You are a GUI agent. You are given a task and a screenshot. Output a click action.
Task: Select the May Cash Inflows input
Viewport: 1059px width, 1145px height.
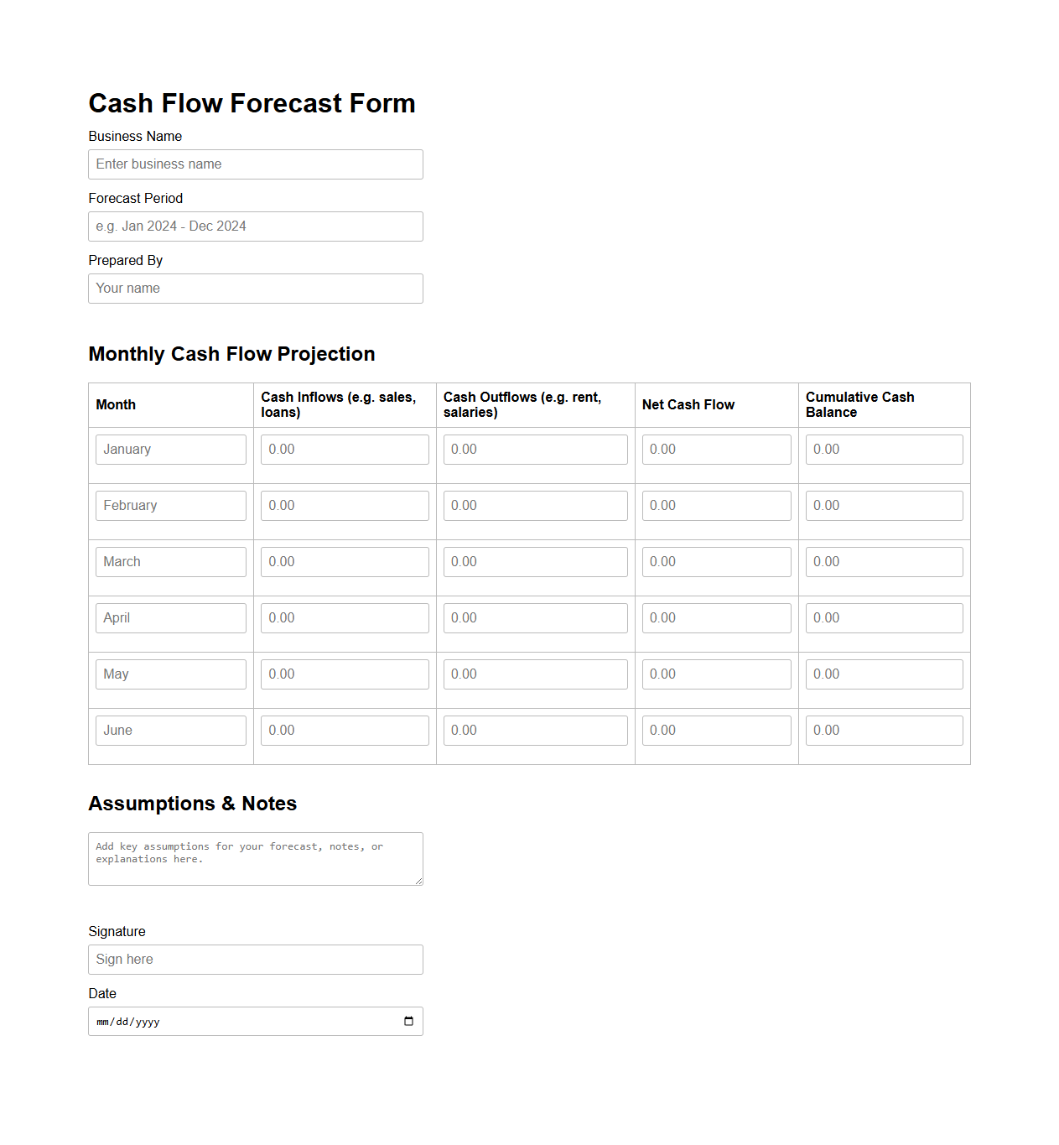point(344,674)
